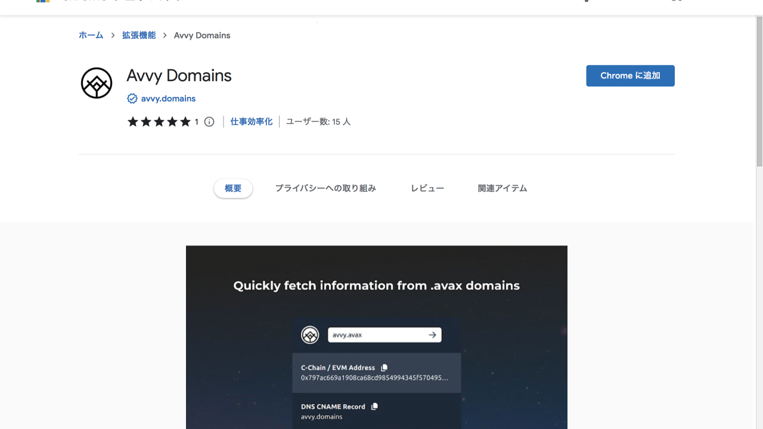Click the Avvy Domains extension logo
The image size is (763, 429).
(x=97, y=83)
